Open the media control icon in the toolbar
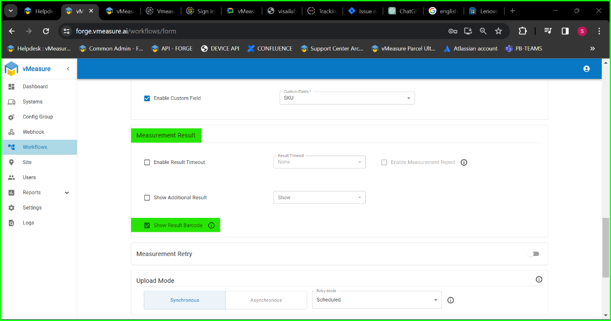 [x=548, y=31]
